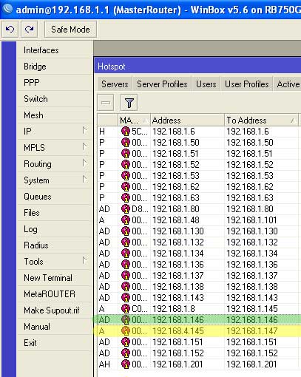Viewport: 301px width, 377px height.
Task: Click the undo arrow button
Action: click(10, 30)
